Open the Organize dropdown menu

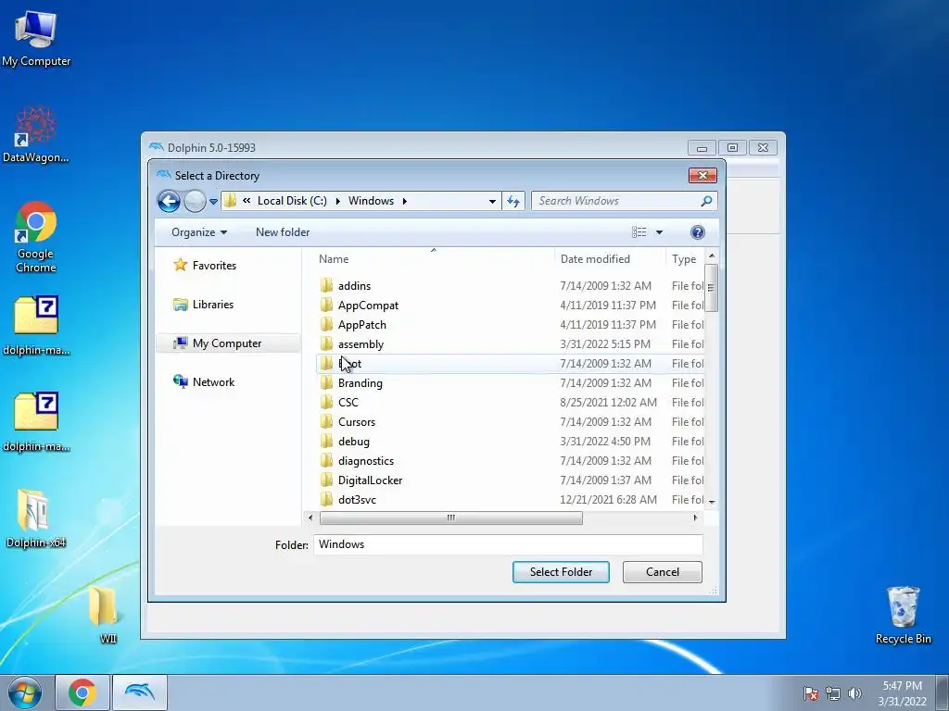coord(199,232)
